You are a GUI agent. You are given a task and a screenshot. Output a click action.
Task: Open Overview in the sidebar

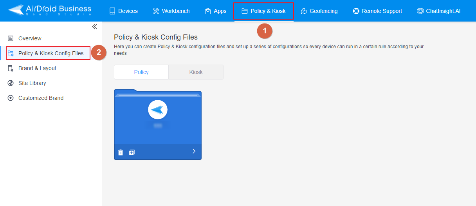pyautogui.click(x=30, y=38)
